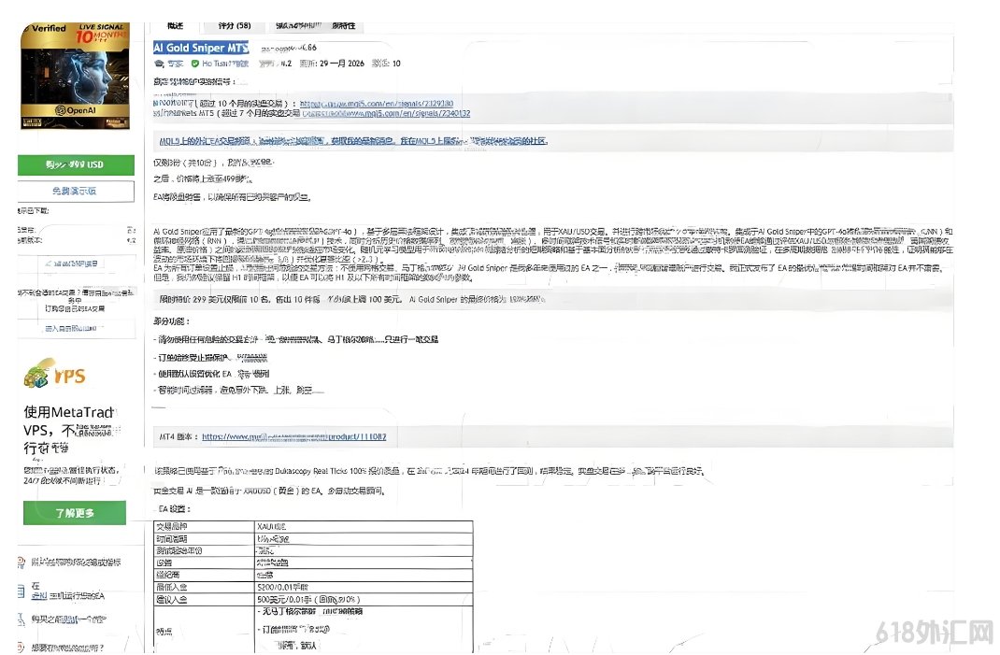Click the green 了解更多 button

(75, 513)
